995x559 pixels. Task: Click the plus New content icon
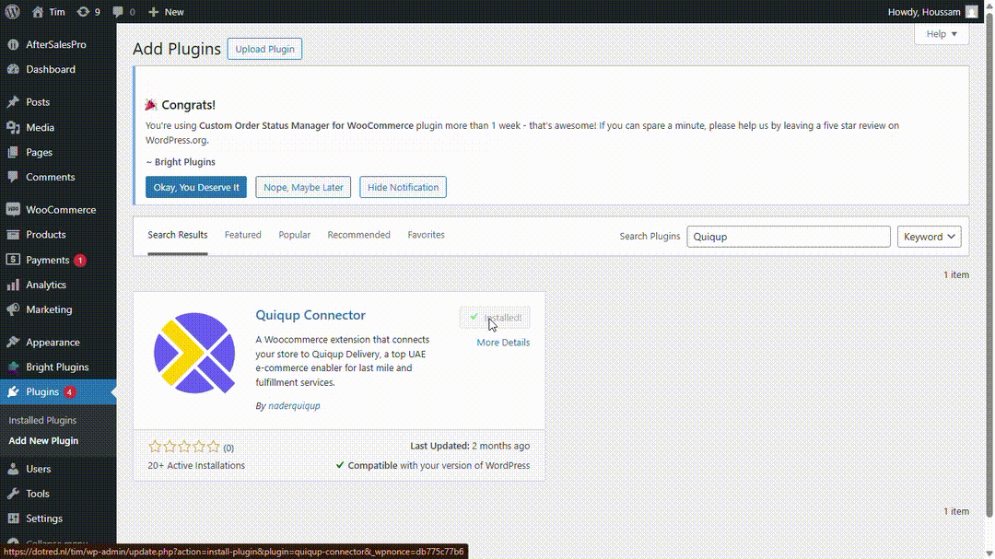tap(153, 11)
